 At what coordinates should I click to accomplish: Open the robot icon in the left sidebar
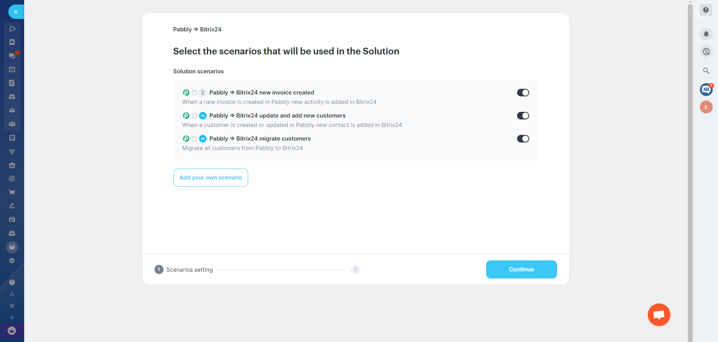pyautogui.click(x=12, y=233)
